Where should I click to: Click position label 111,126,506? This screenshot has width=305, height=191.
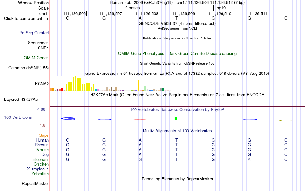click(x=74, y=13)
